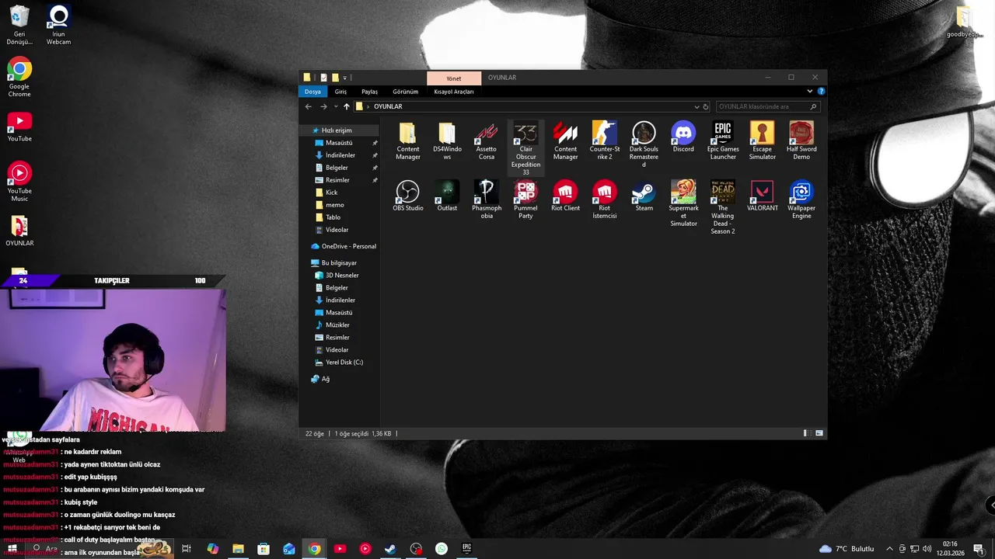Open the Escape Simulator shortcut

[762, 141]
